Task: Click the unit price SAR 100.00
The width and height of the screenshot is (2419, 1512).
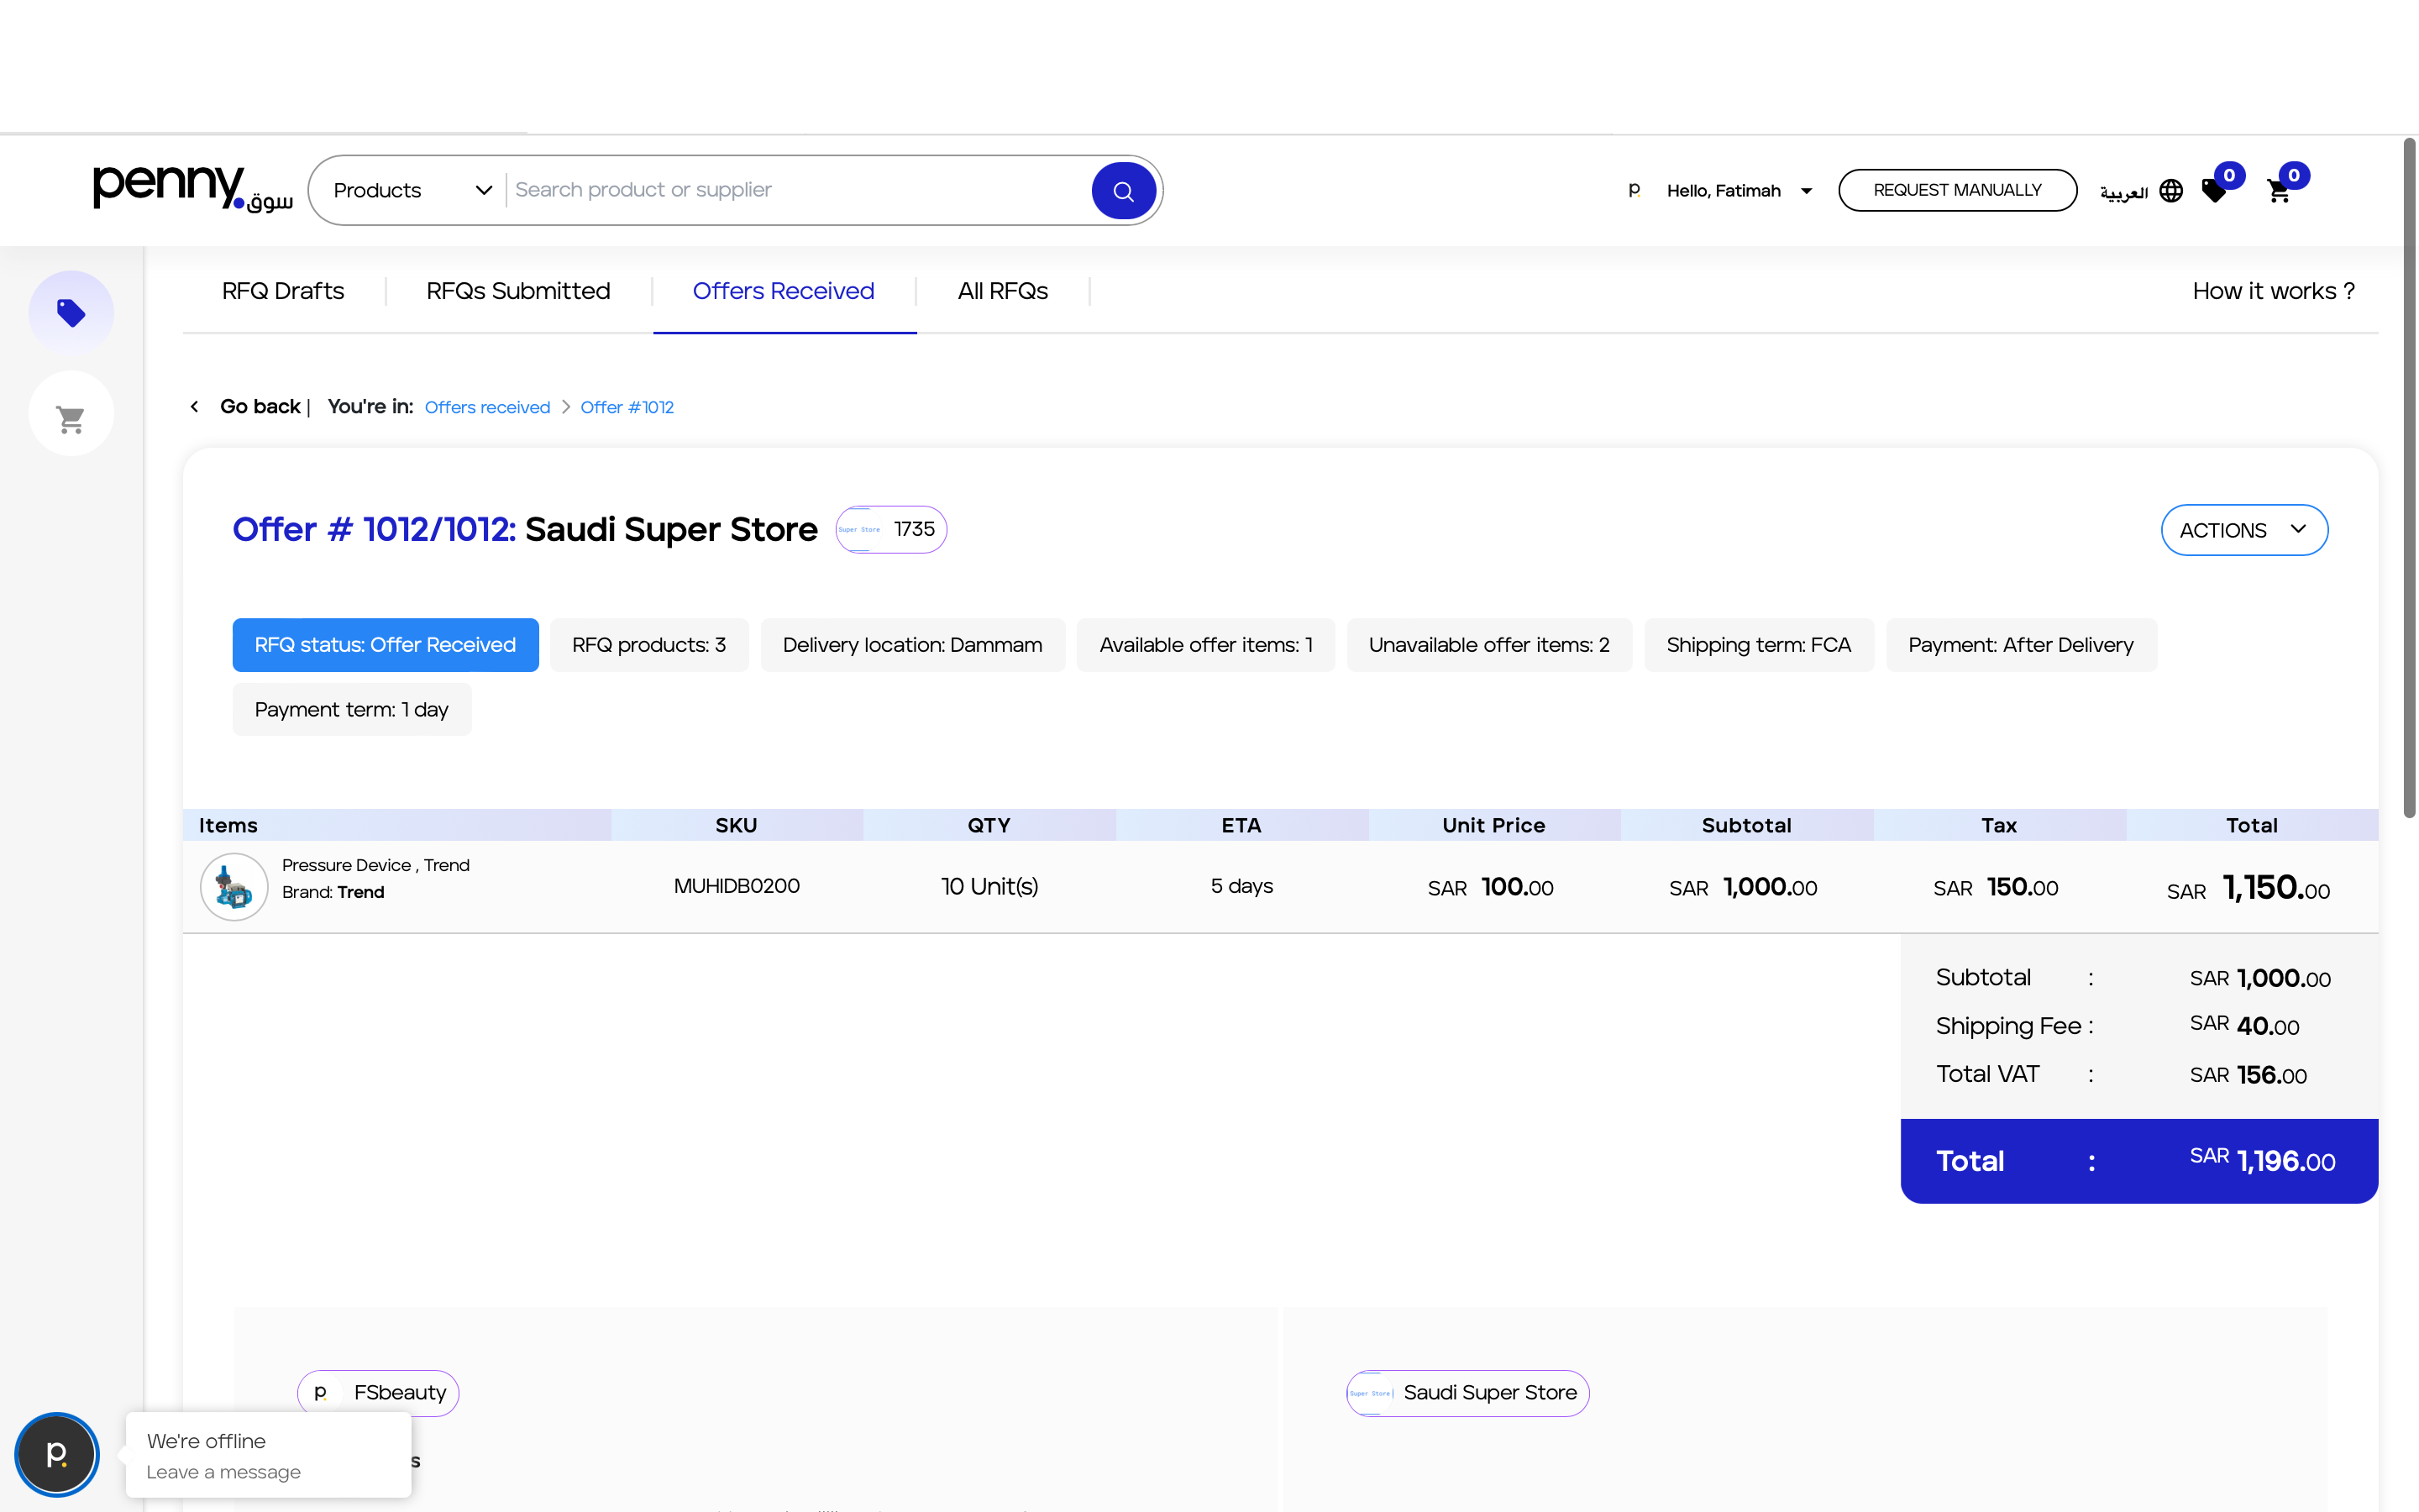Action: pos(1490,887)
